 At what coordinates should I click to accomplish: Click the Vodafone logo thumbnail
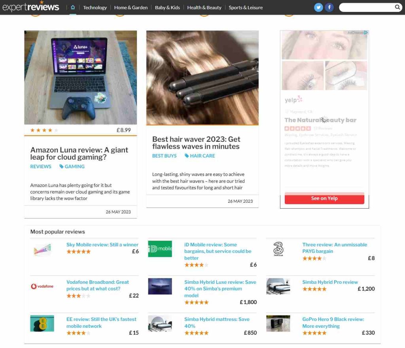(x=42, y=286)
